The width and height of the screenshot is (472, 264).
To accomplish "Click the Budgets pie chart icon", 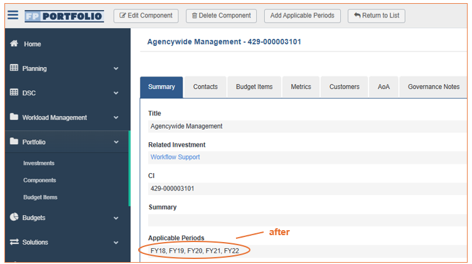I will (14, 217).
